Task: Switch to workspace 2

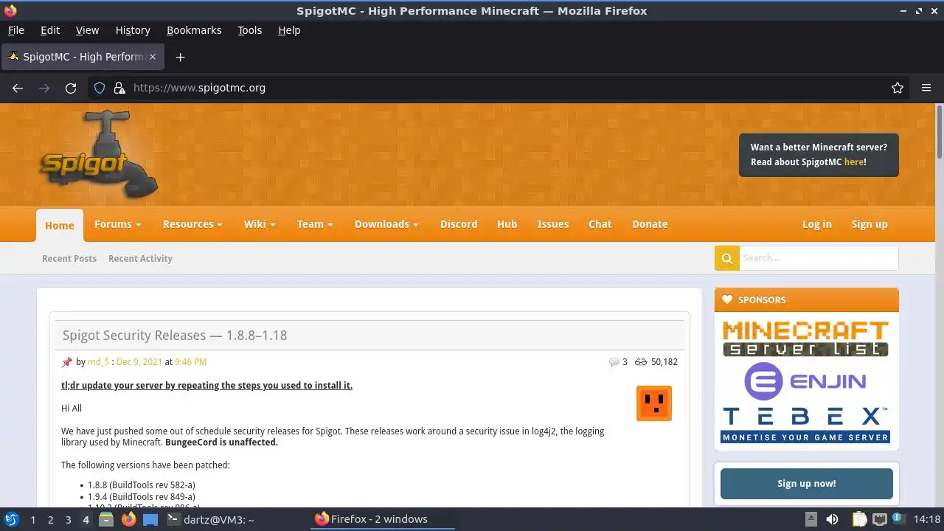Action: click(50, 519)
